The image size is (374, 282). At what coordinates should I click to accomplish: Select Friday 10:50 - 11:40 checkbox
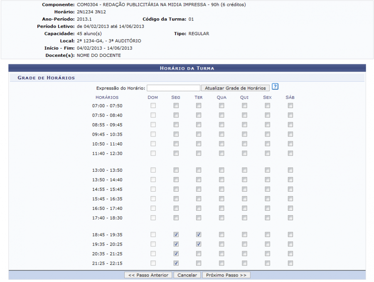point(267,144)
